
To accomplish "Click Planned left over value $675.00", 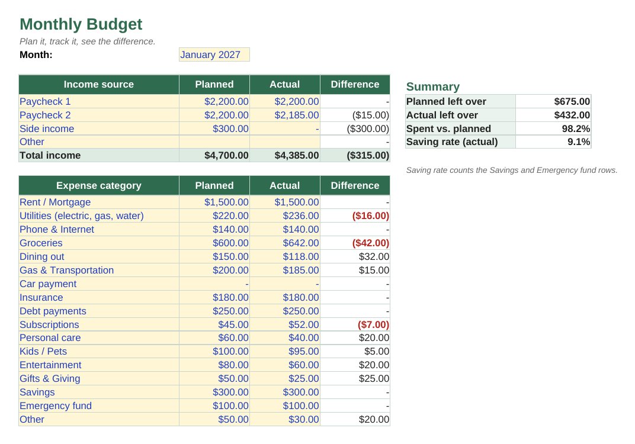I will click(x=553, y=101).
